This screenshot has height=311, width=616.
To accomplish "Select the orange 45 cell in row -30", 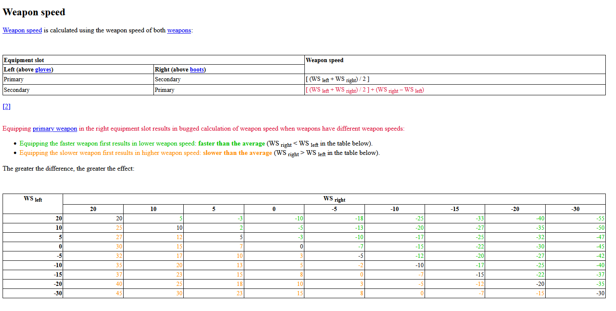I will click(93, 293).
